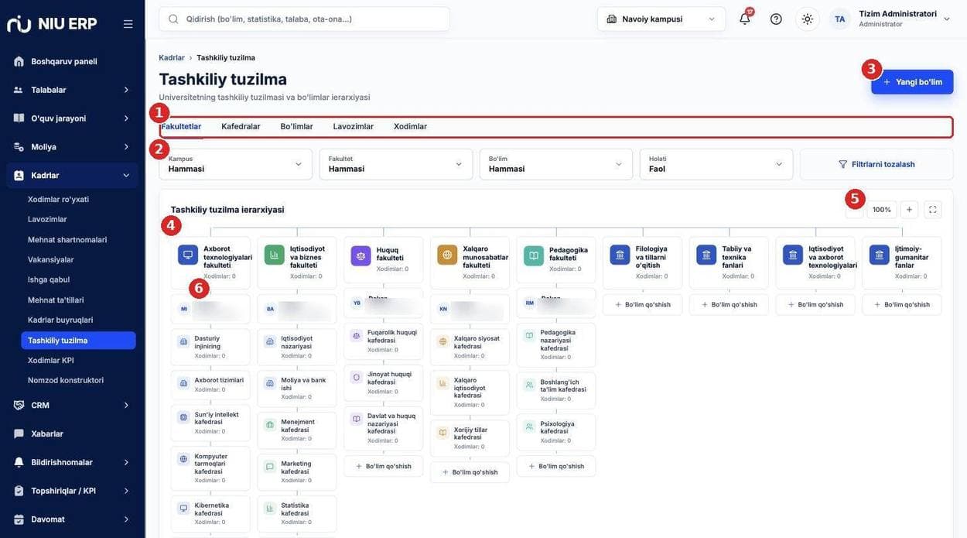Switch to the Bo'limlar tab
This screenshot has height=538, width=967.
pos(296,126)
